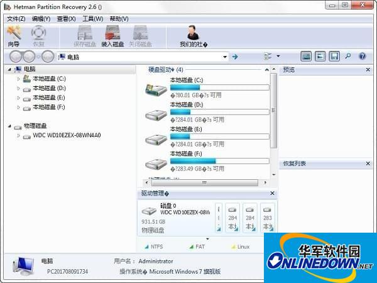Expand 本地磁盘 (D:) in the tree
The width and height of the screenshot is (377, 283).
18,88
